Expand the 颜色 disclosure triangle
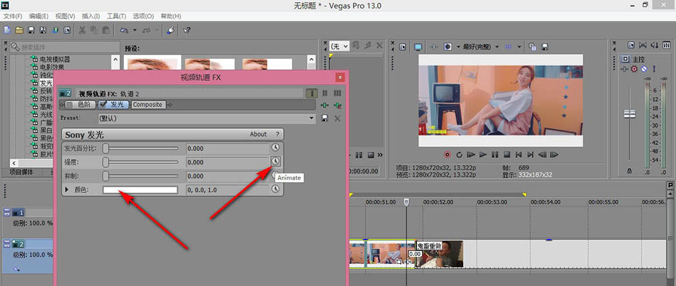 pyautogui.click(x=67, y=190)
